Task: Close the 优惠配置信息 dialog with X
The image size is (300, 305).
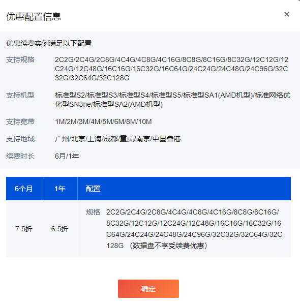Action: click(287, 14)
